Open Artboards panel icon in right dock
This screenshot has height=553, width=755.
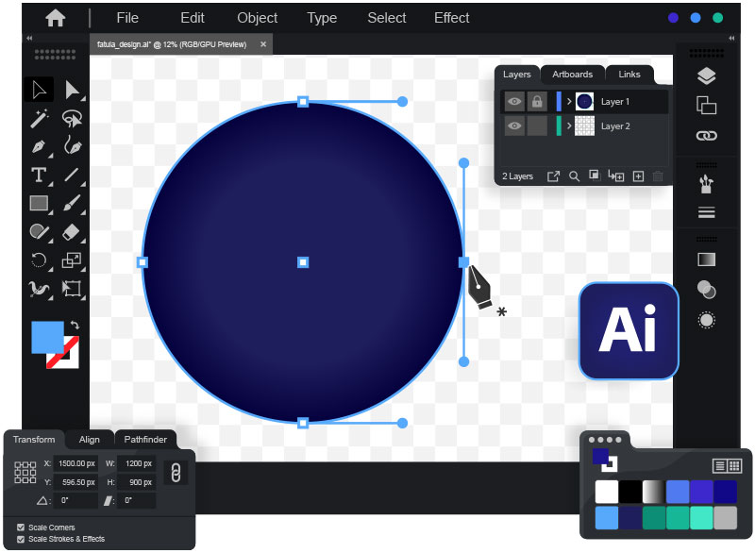click(706, 105)
